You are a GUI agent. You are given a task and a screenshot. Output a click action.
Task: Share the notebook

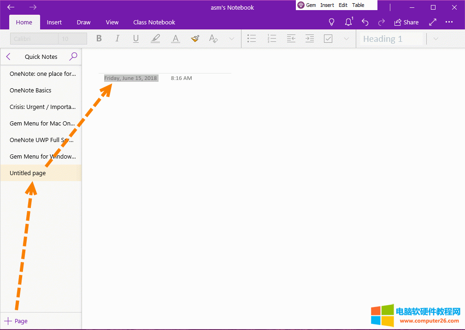[406, 22]
